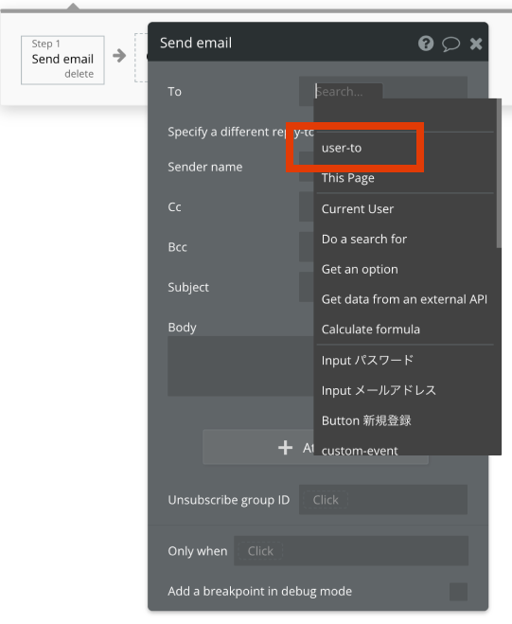
Task: Click the Unsubscribe group ID field
Action: (383, 499)
